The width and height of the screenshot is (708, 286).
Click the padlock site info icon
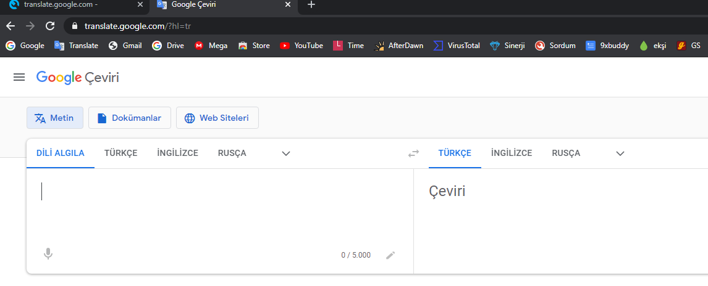75,26
